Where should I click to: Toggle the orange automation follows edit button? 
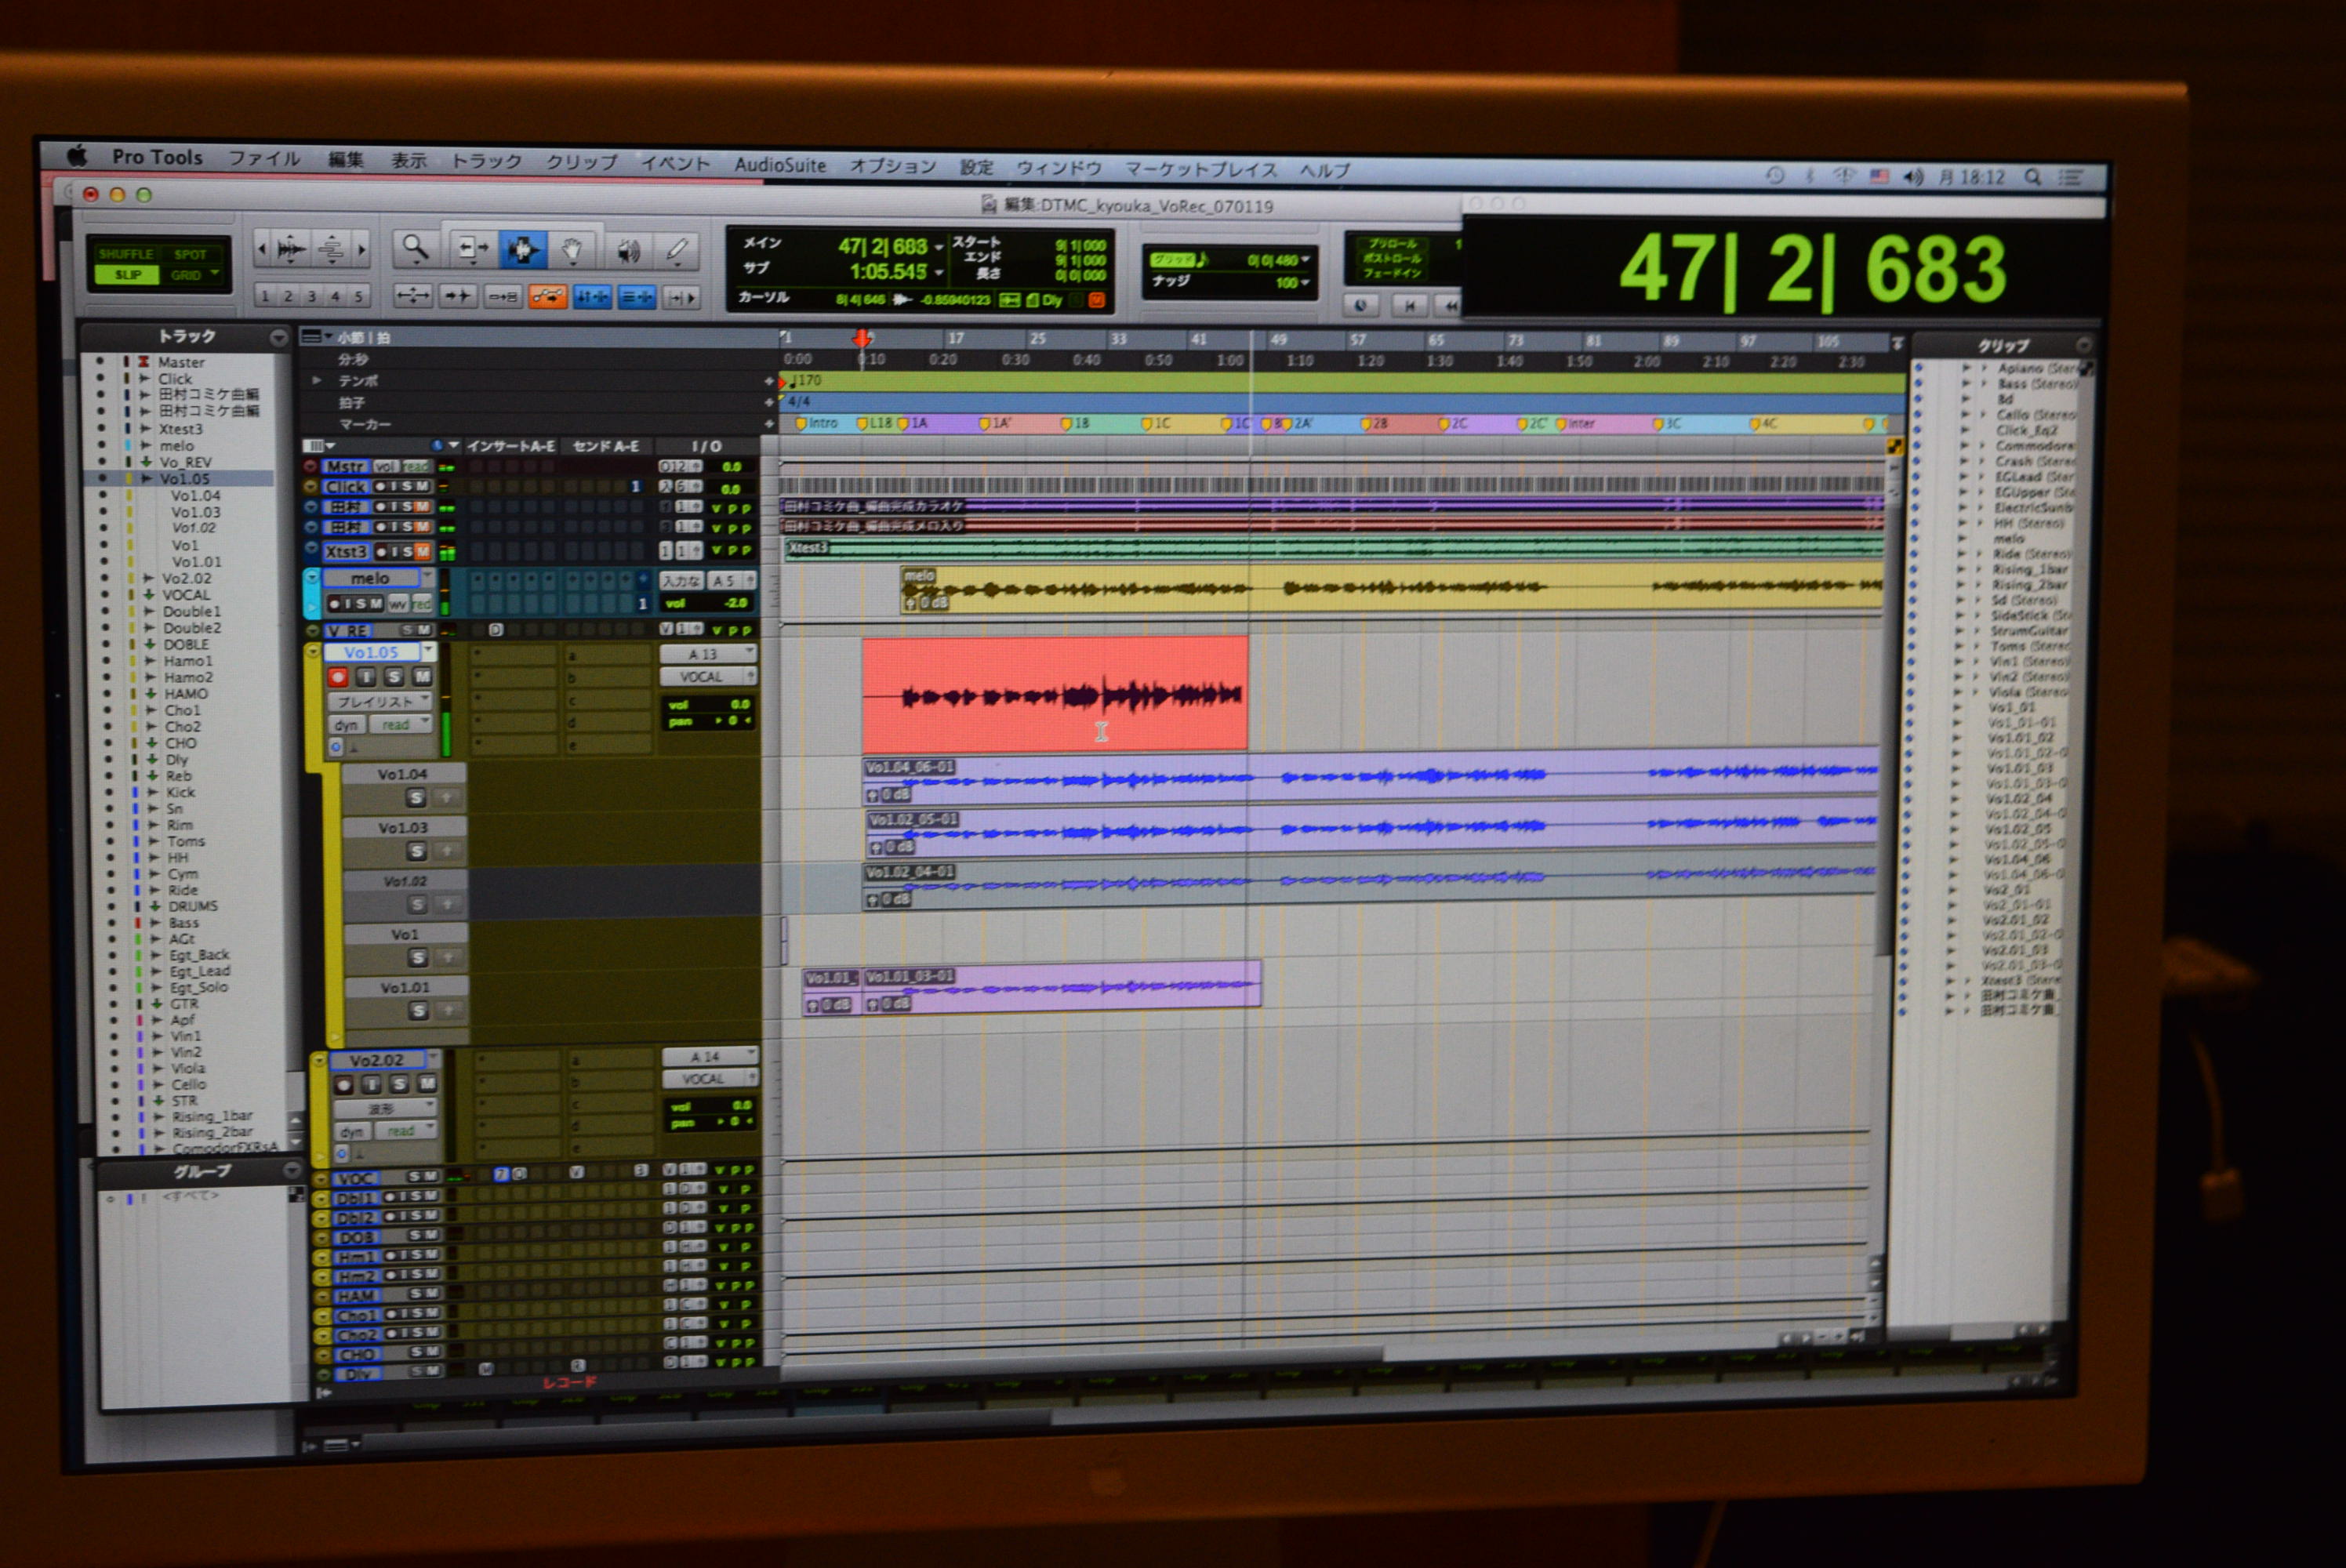547,296
